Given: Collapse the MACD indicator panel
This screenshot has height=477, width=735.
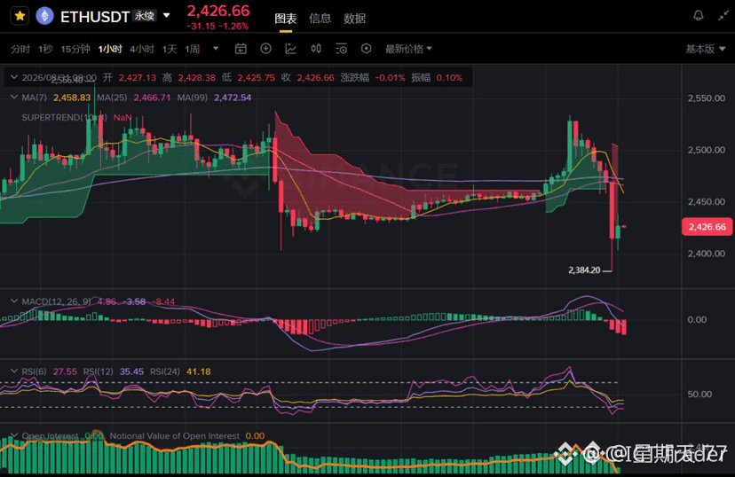Looking at the screenshot, I should click(14, 301).
